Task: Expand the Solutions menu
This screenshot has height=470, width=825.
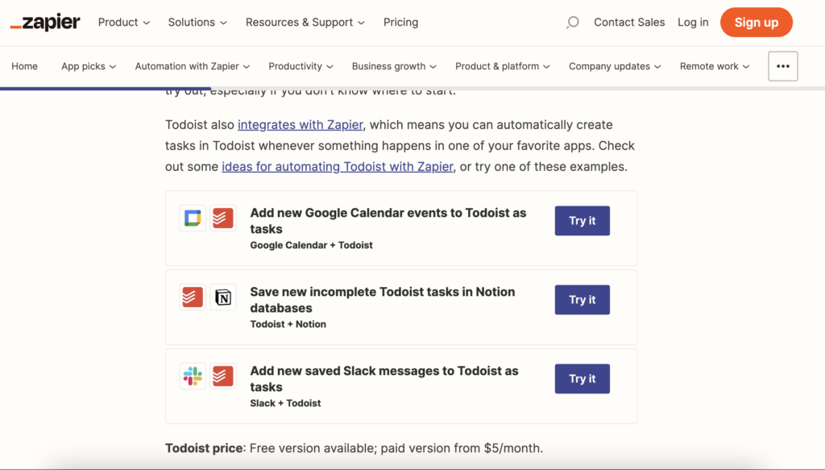Action: (x=197, y=22)
